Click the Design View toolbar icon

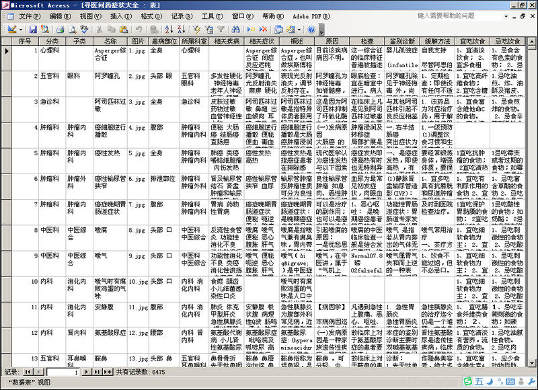click(11, 30)
